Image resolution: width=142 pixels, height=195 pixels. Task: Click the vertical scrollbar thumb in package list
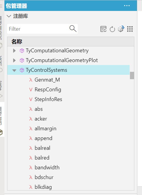coord(132,75)
